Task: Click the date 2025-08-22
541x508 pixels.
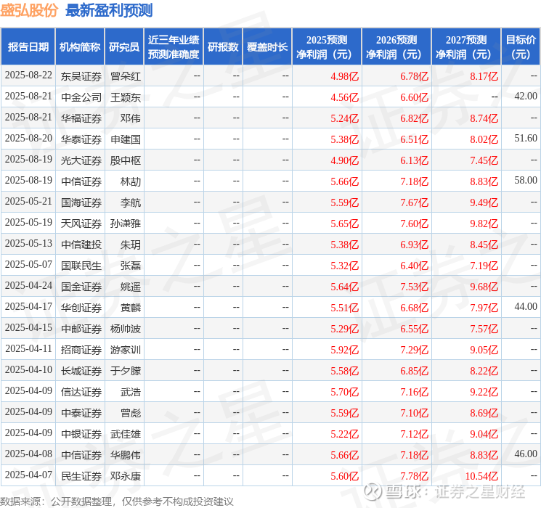Action: point(28,75)
